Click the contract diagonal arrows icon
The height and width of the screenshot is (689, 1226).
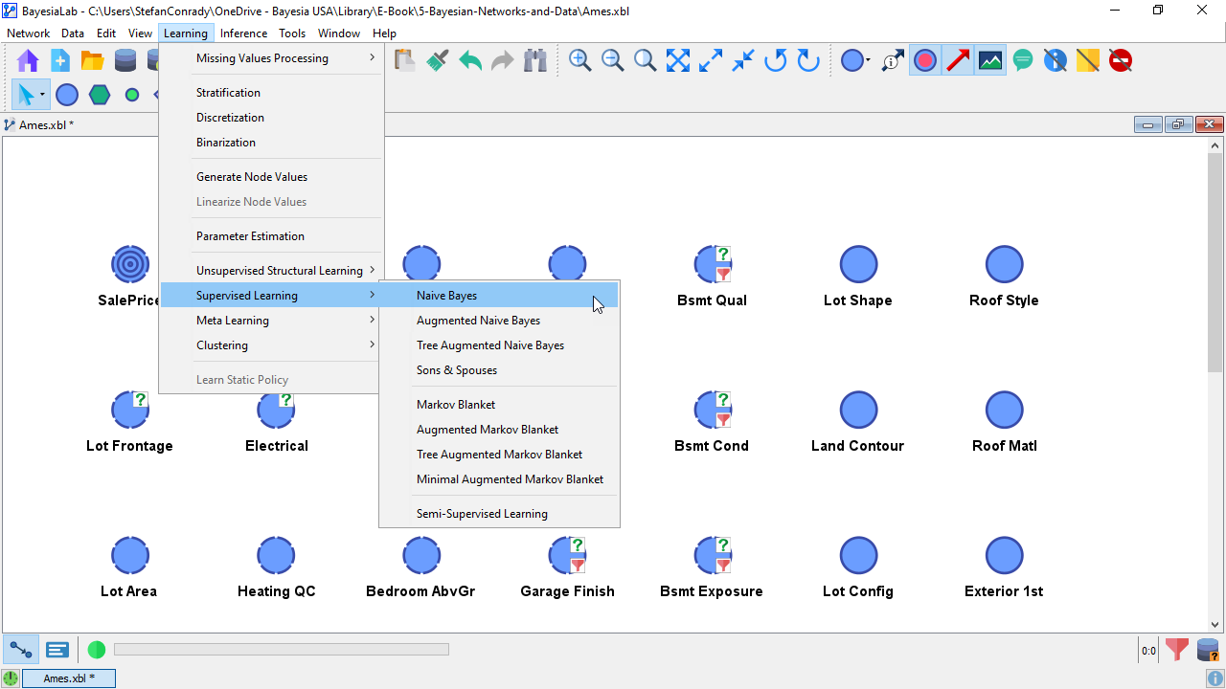pos(743,61)
